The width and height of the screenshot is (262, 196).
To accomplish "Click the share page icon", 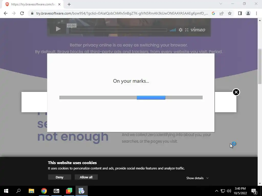I will (222, 13).
